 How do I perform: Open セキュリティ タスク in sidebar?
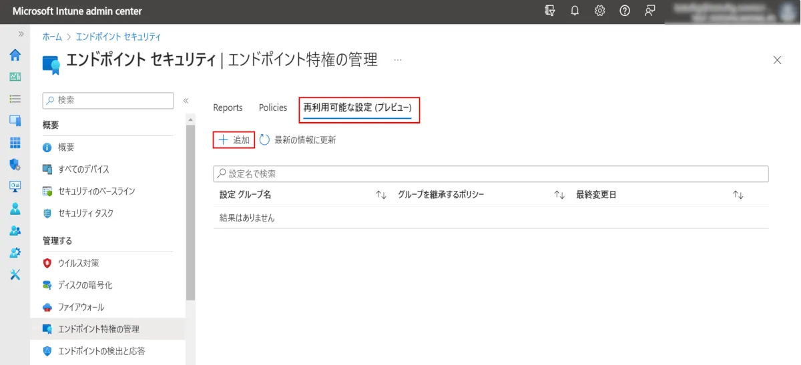(x=85, y=214)
